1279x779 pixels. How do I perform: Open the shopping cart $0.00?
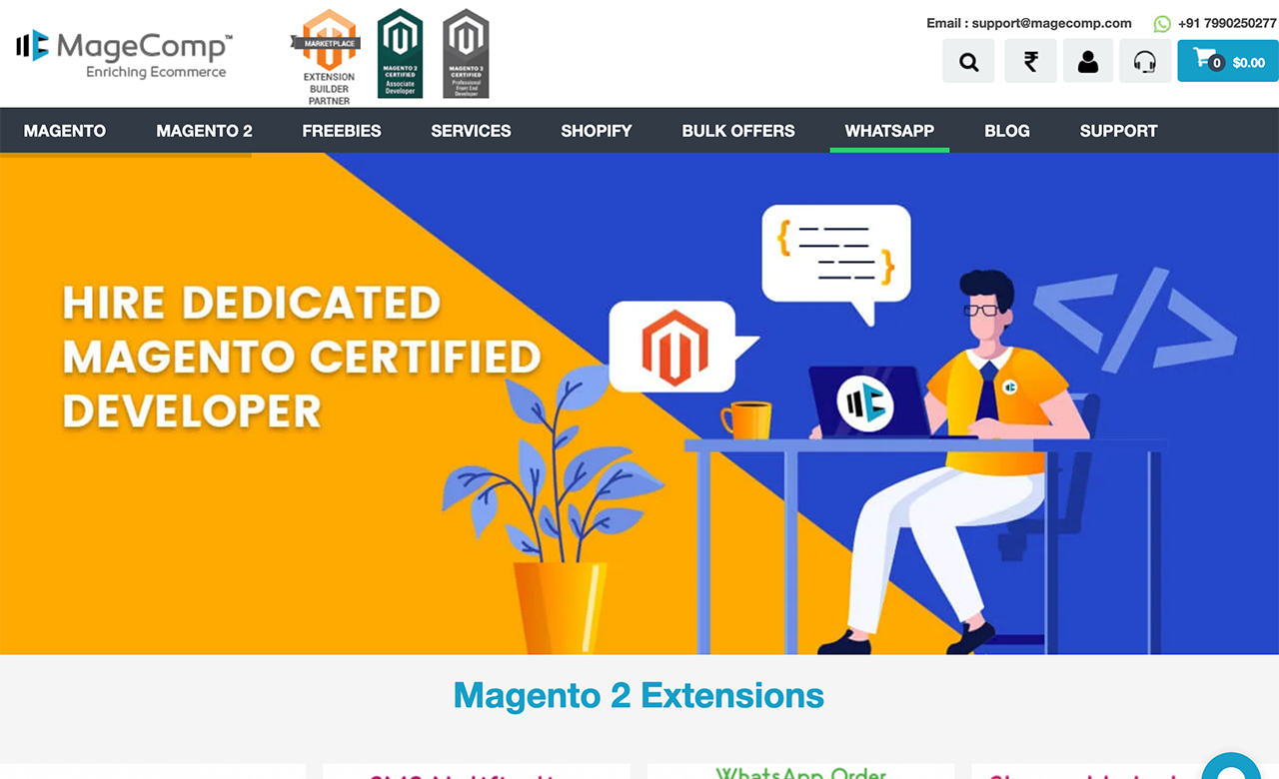pos(1228,61)
